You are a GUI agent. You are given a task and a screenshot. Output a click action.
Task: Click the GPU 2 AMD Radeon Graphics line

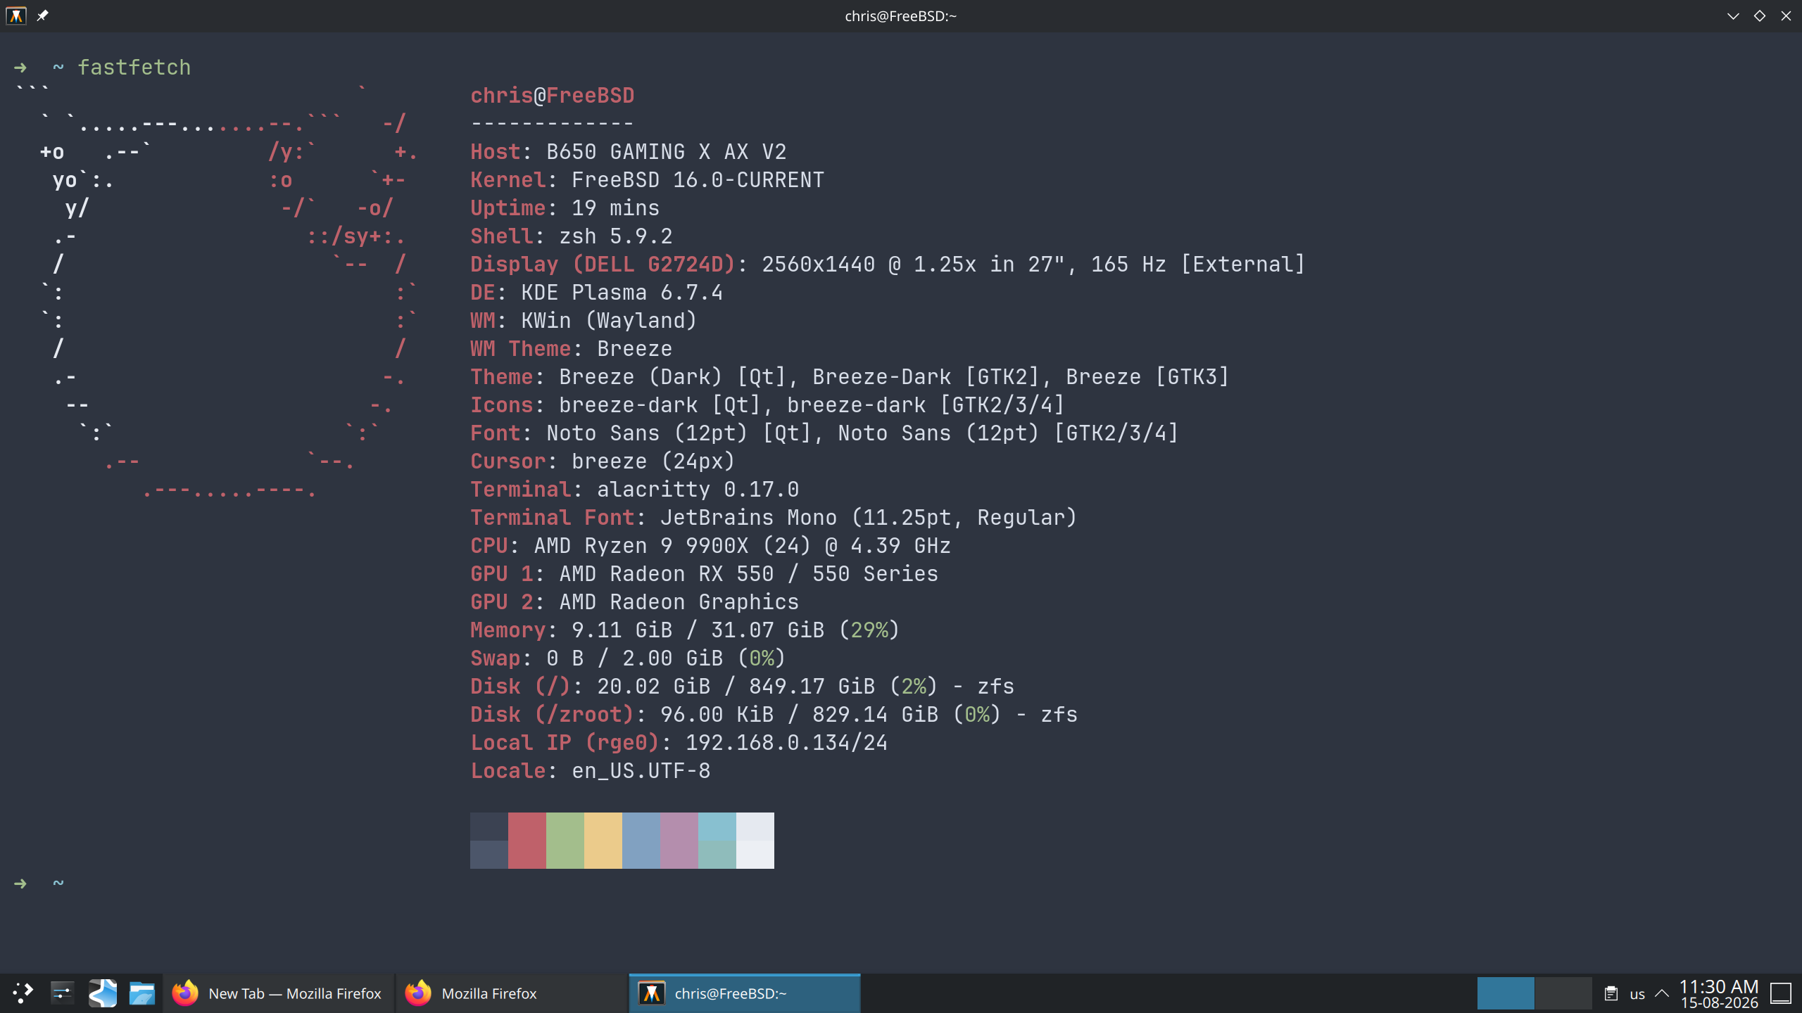(635, 602)
